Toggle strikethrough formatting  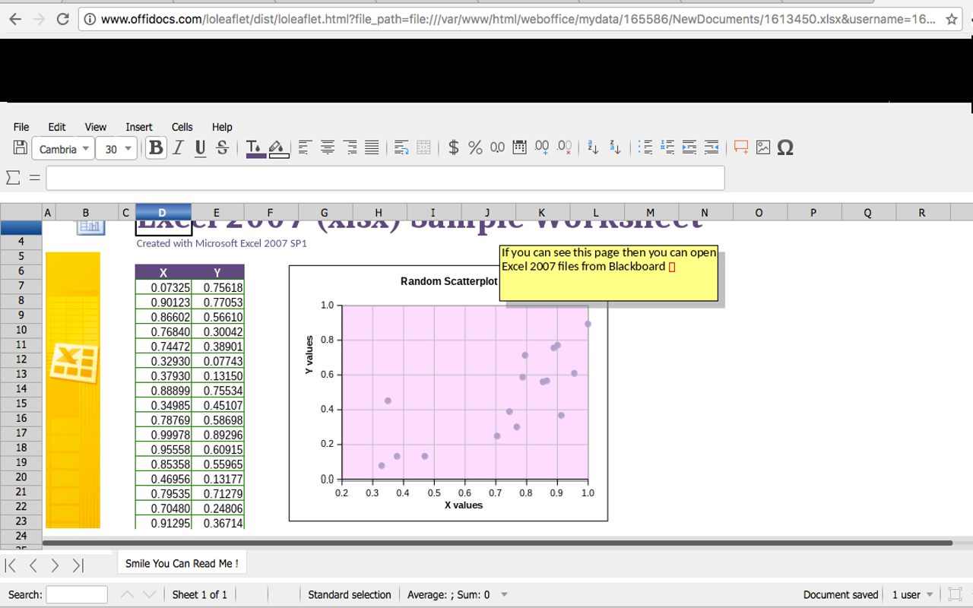pos(222,148)
